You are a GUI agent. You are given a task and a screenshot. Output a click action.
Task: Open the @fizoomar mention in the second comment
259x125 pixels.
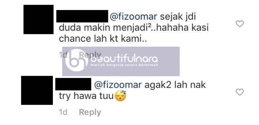point(118,85)
